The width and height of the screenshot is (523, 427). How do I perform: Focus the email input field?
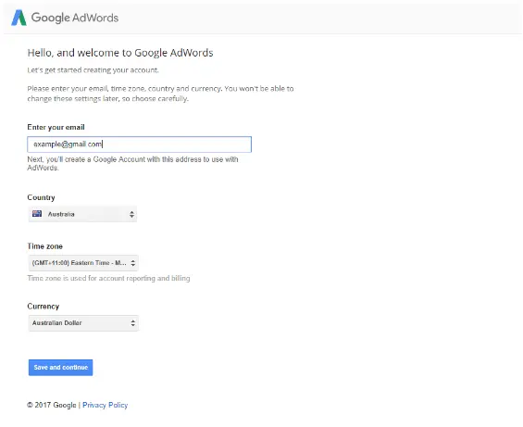[x=139, y=144]
